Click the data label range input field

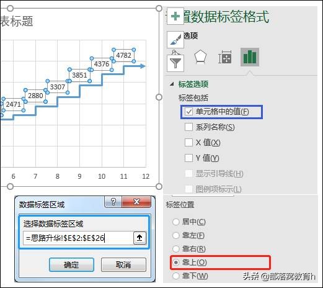point(79,238)
